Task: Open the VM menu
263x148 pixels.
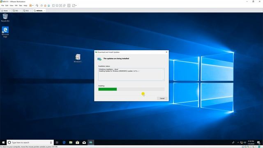Action: click(x=16, y=5)
